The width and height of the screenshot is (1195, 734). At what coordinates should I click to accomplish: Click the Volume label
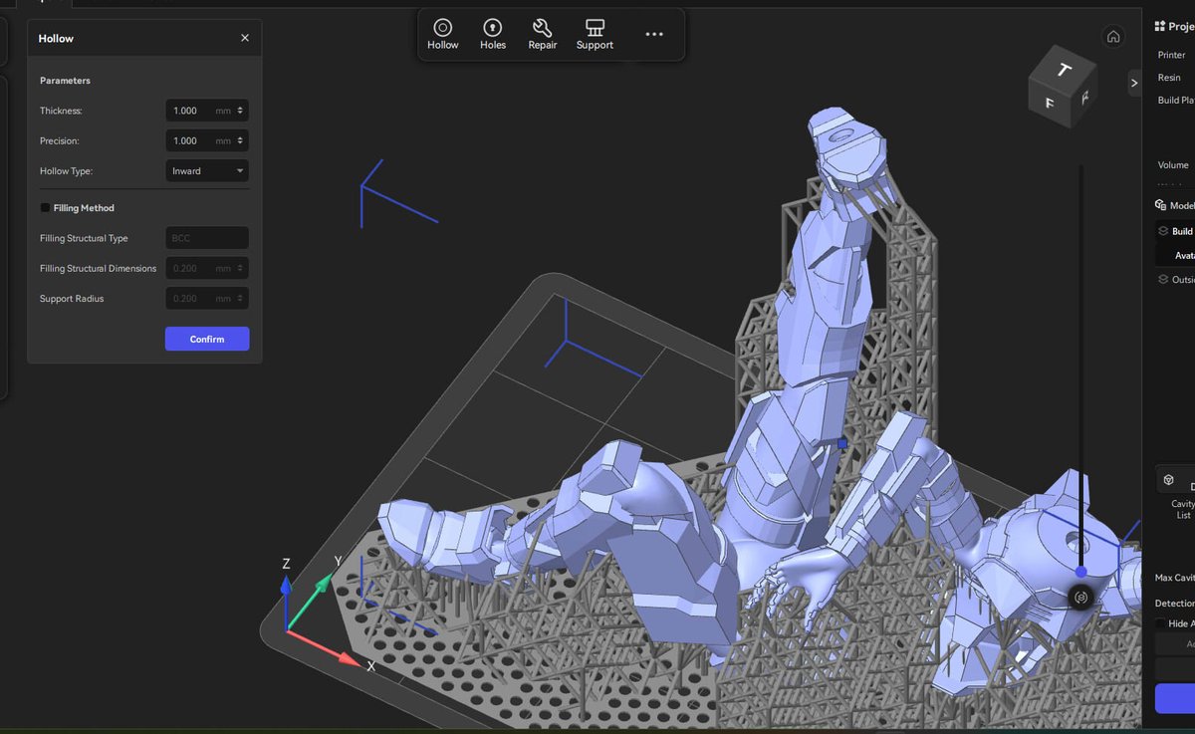pos(1173,165)
